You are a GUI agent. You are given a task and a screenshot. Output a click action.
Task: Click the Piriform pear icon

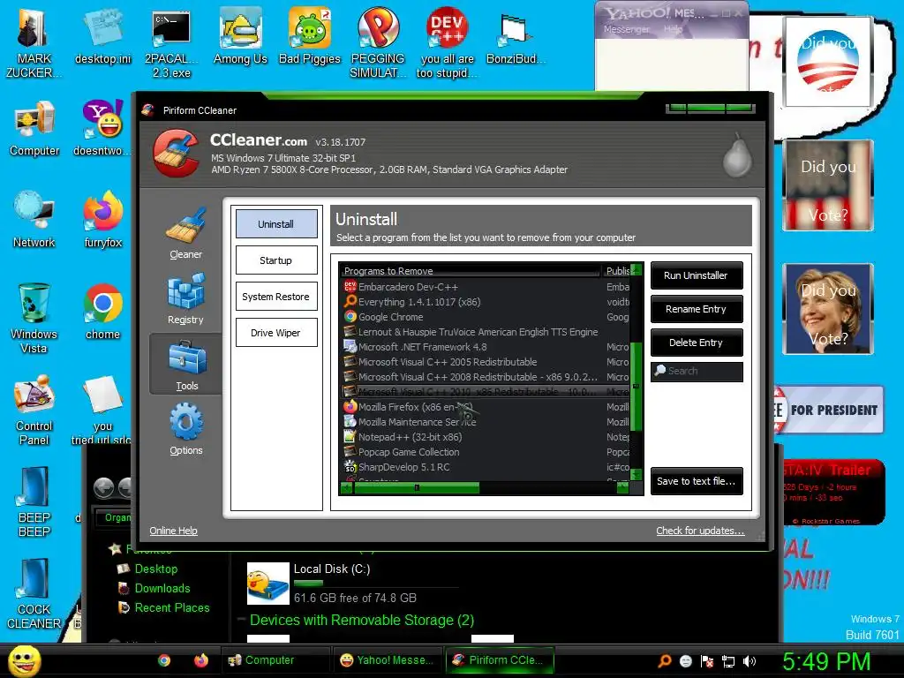point(737,155)
